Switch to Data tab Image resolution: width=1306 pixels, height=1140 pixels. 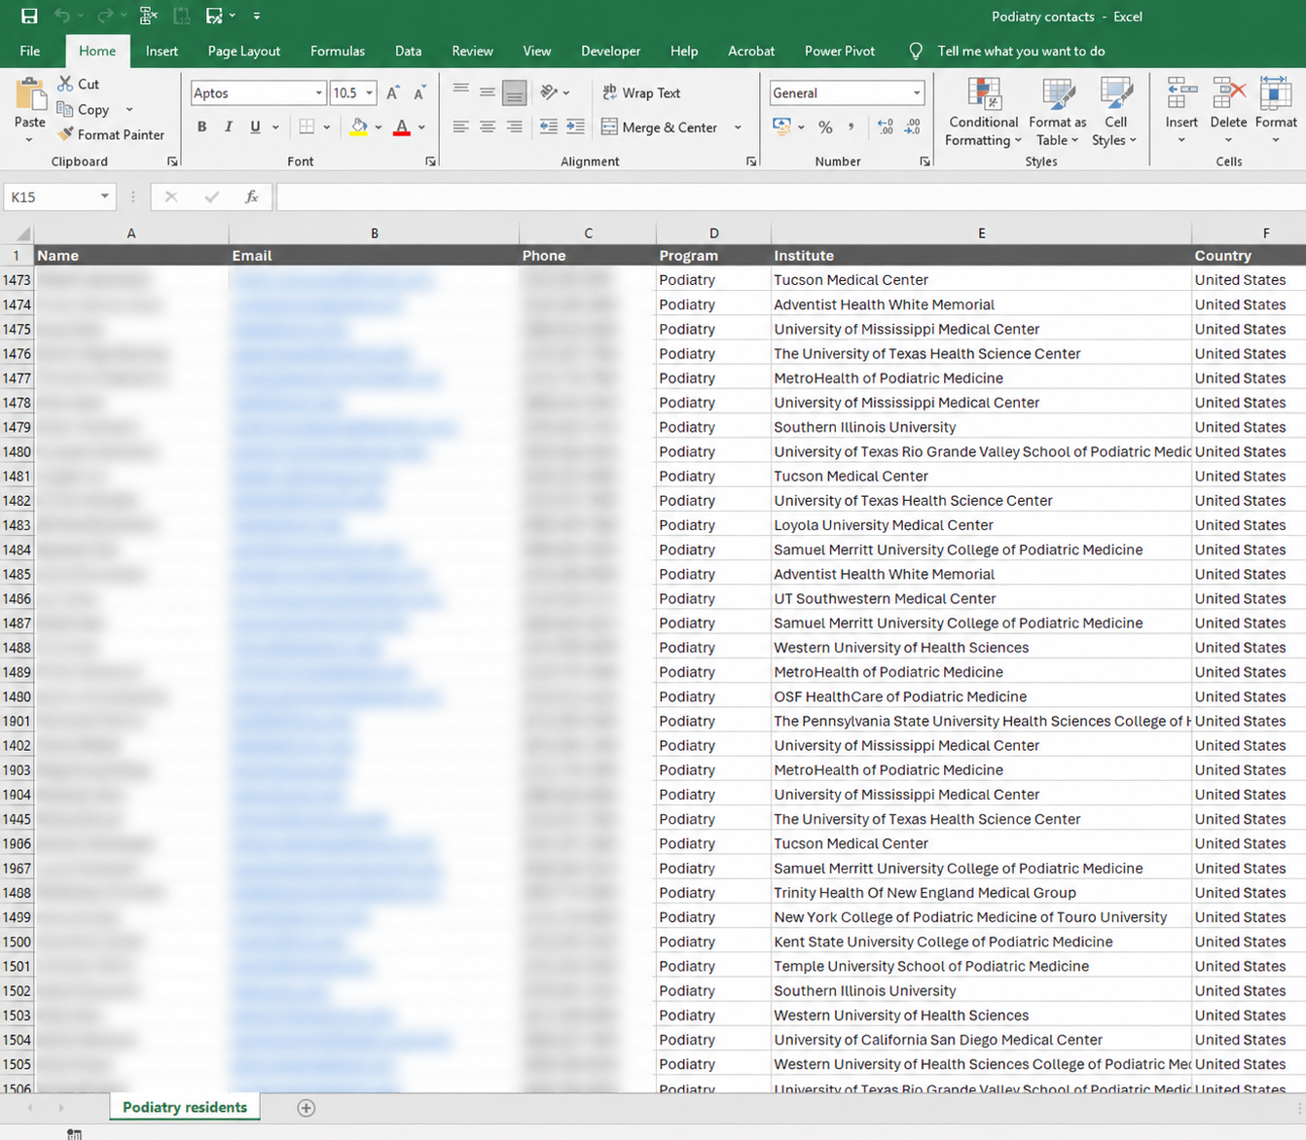coord(408,51)
